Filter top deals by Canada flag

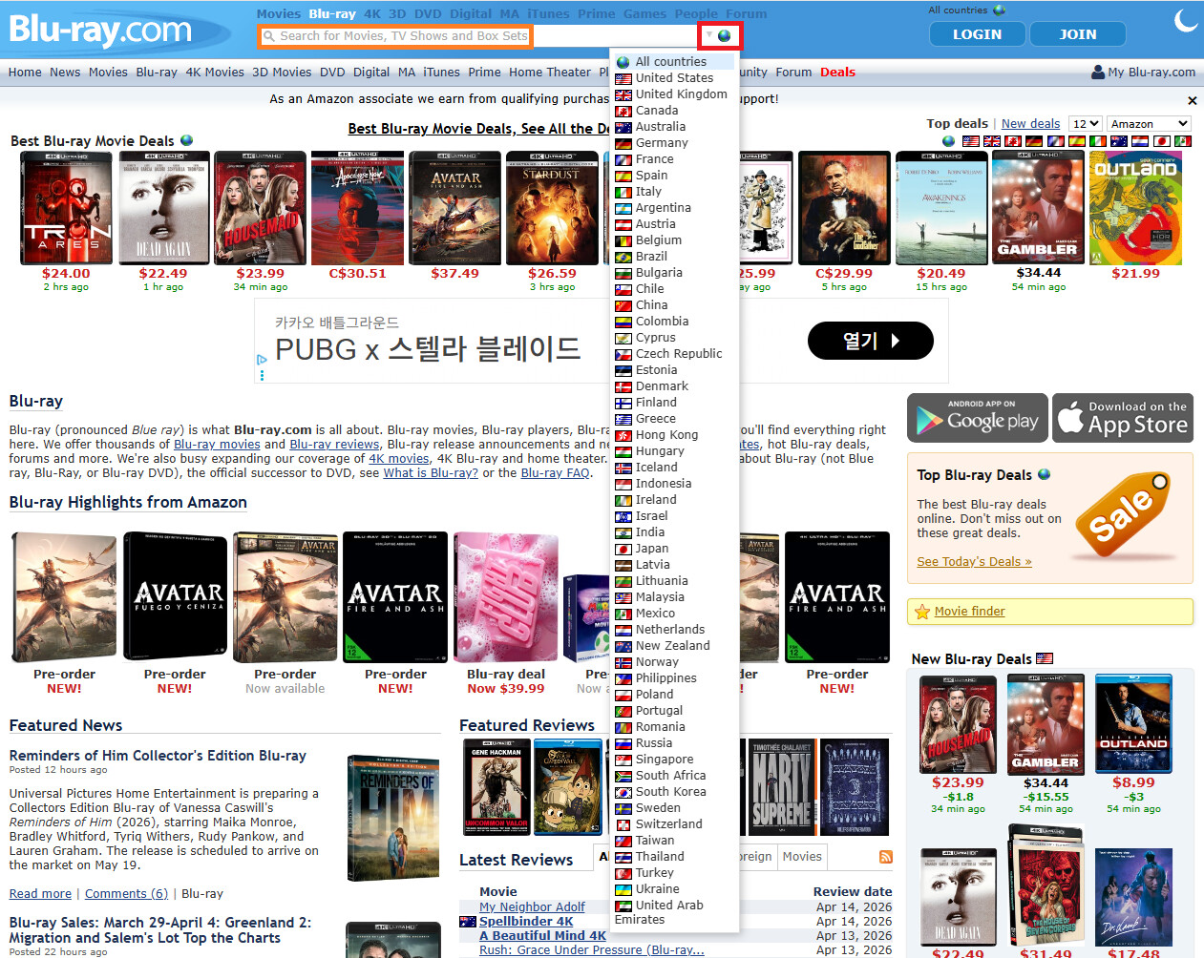click(x=1013, y=141)
